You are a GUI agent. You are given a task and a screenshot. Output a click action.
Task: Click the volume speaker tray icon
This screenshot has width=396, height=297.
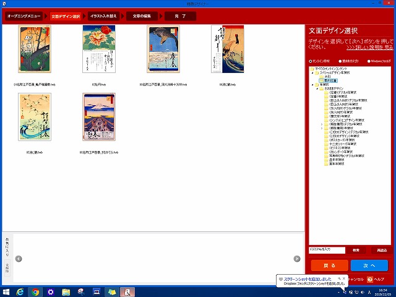pos(363,292)
